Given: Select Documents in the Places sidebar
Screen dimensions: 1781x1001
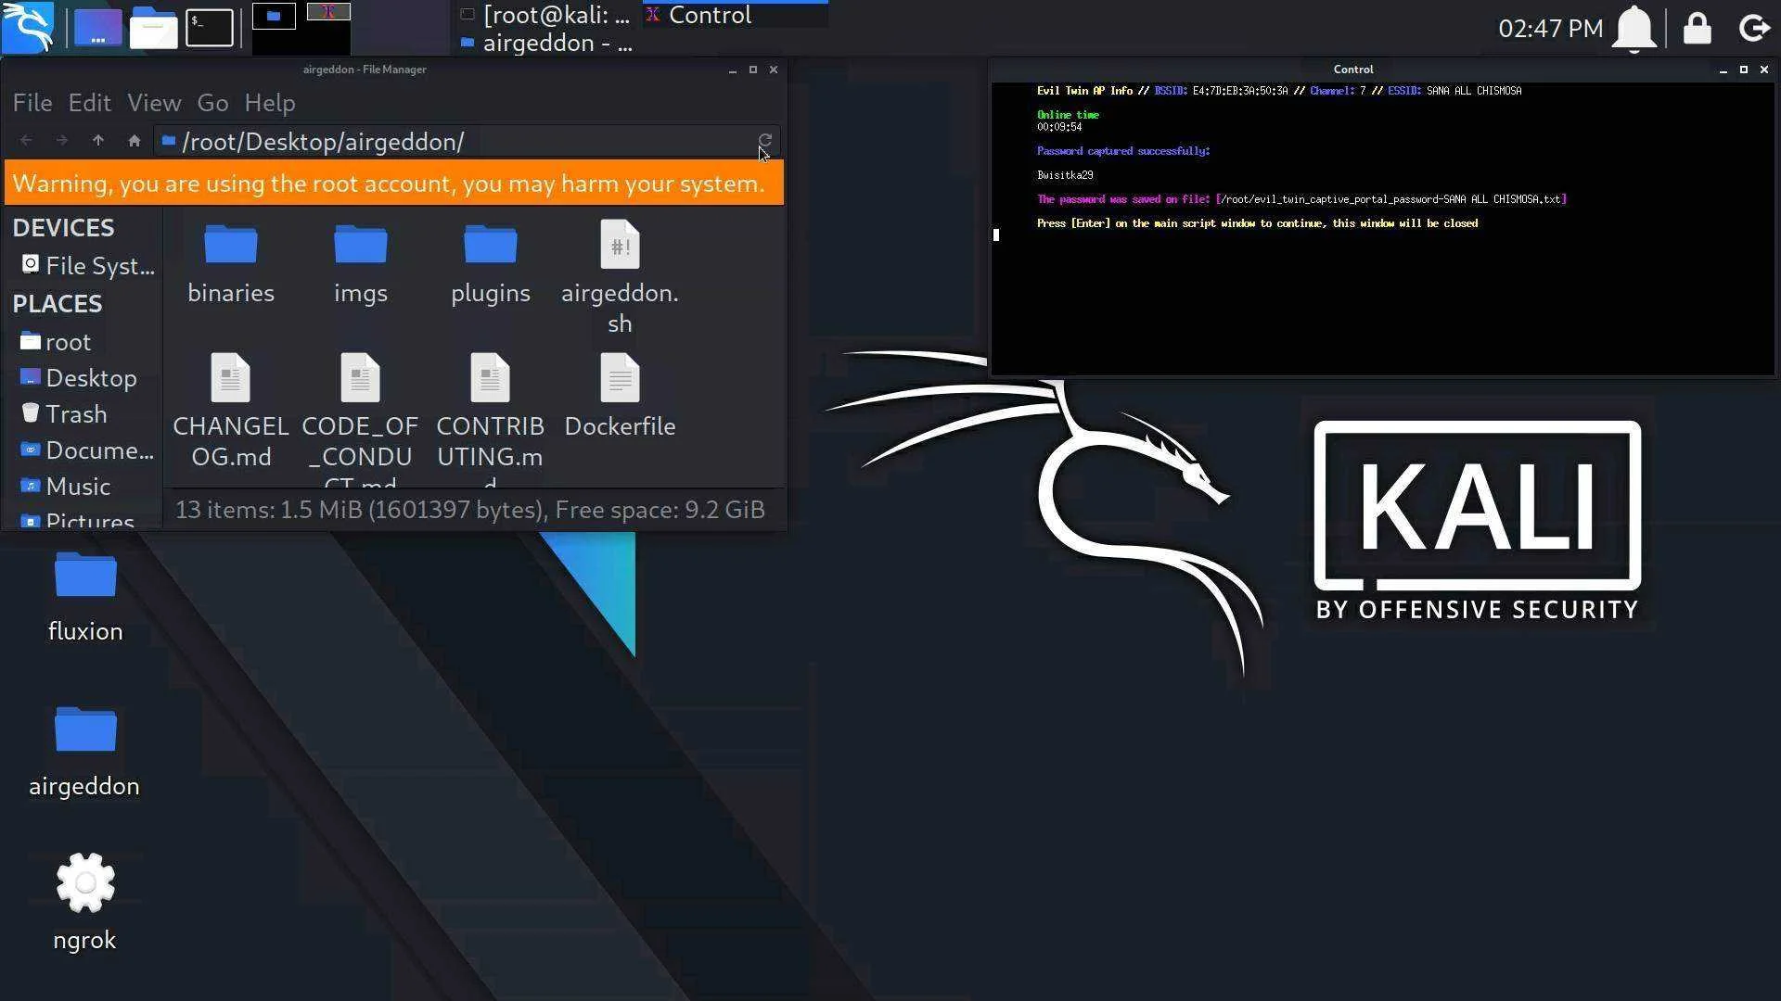Looking at the screenshot, I should coord(87,450).
